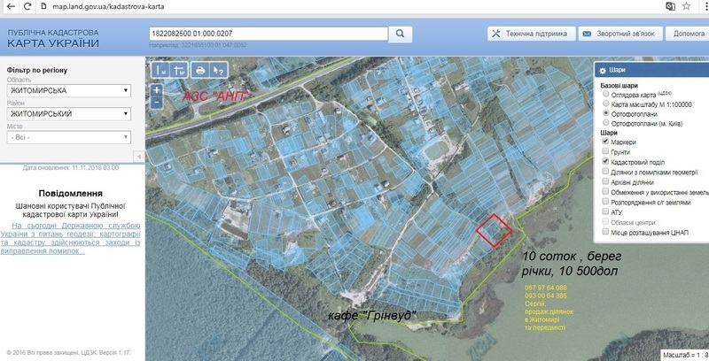The height and width of the screenshot is (361, 709).
Task: Activate the cursor info query tool
Action: click(x=219, y=70)
